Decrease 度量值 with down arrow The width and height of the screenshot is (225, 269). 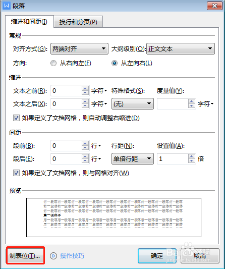coord(192,106)
